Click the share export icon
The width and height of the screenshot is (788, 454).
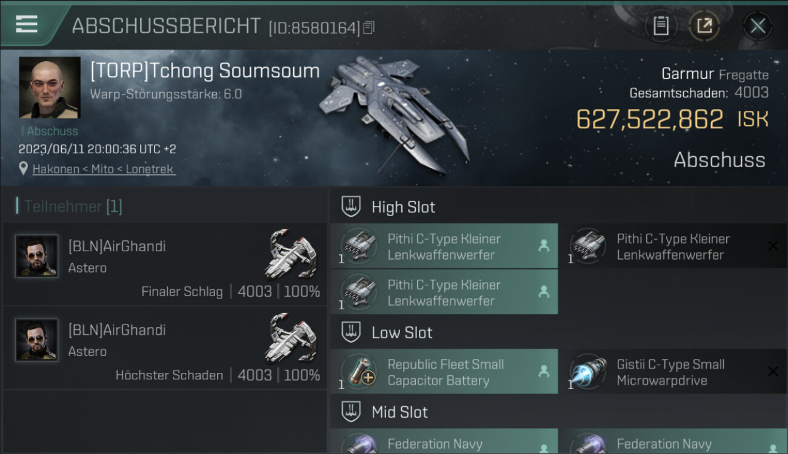pos(704,25)
